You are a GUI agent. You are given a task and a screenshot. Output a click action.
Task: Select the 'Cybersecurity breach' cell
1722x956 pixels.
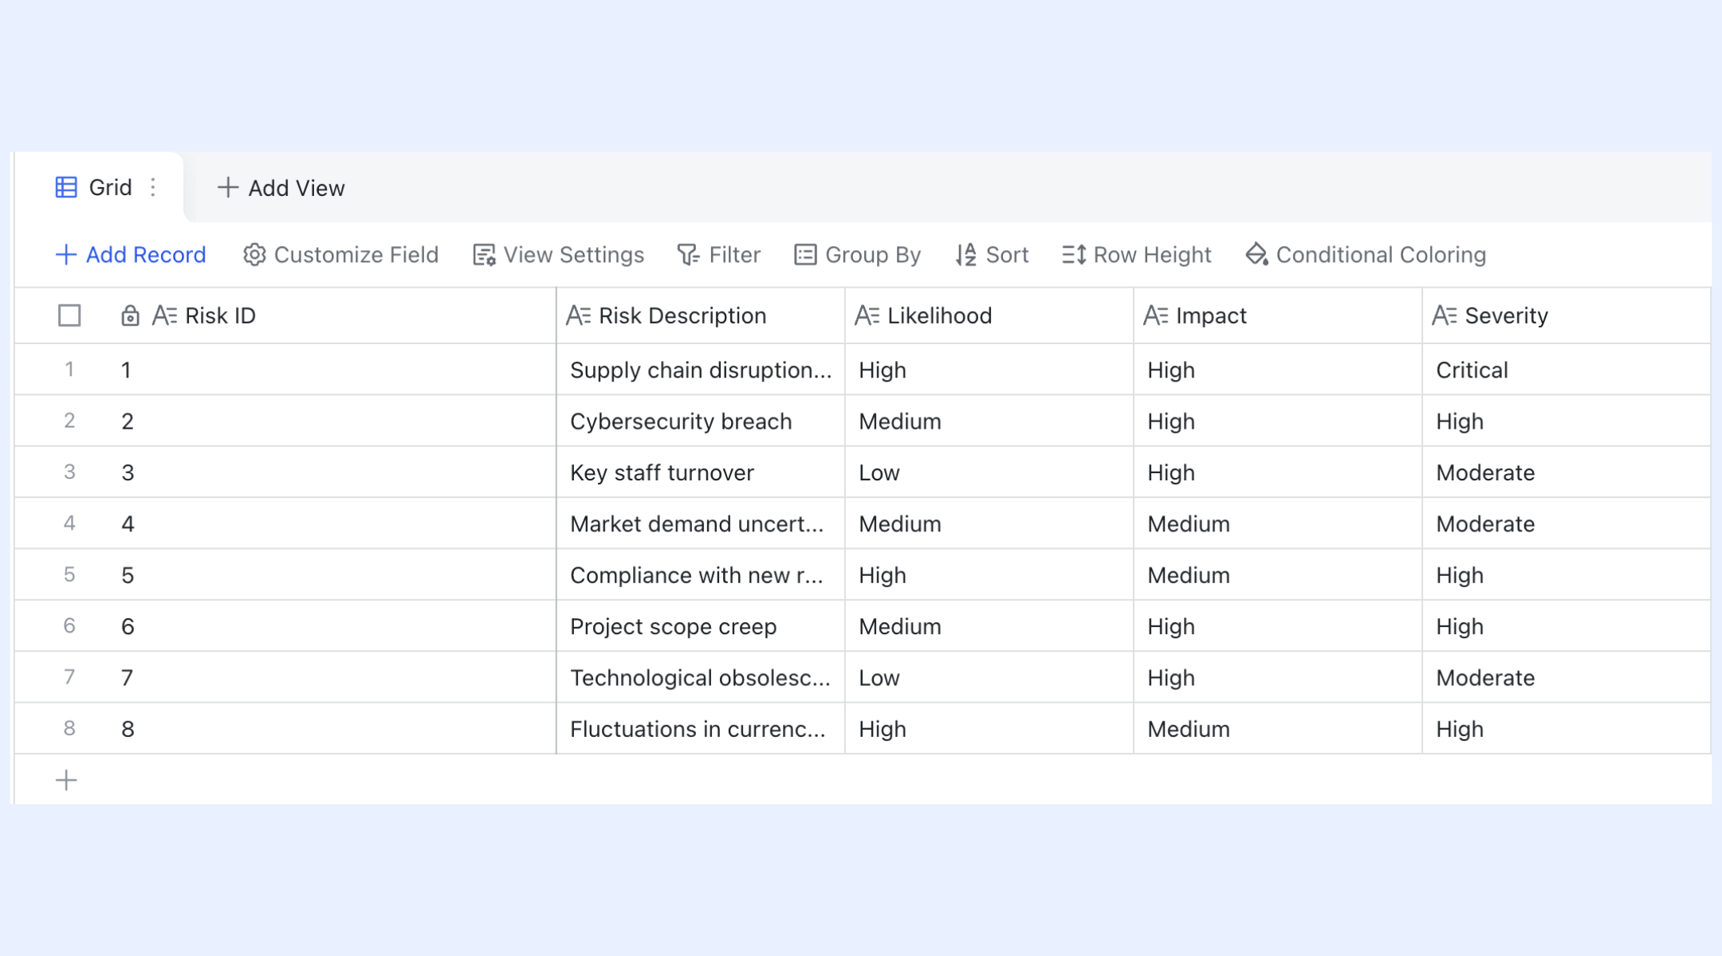pos(701,421)
